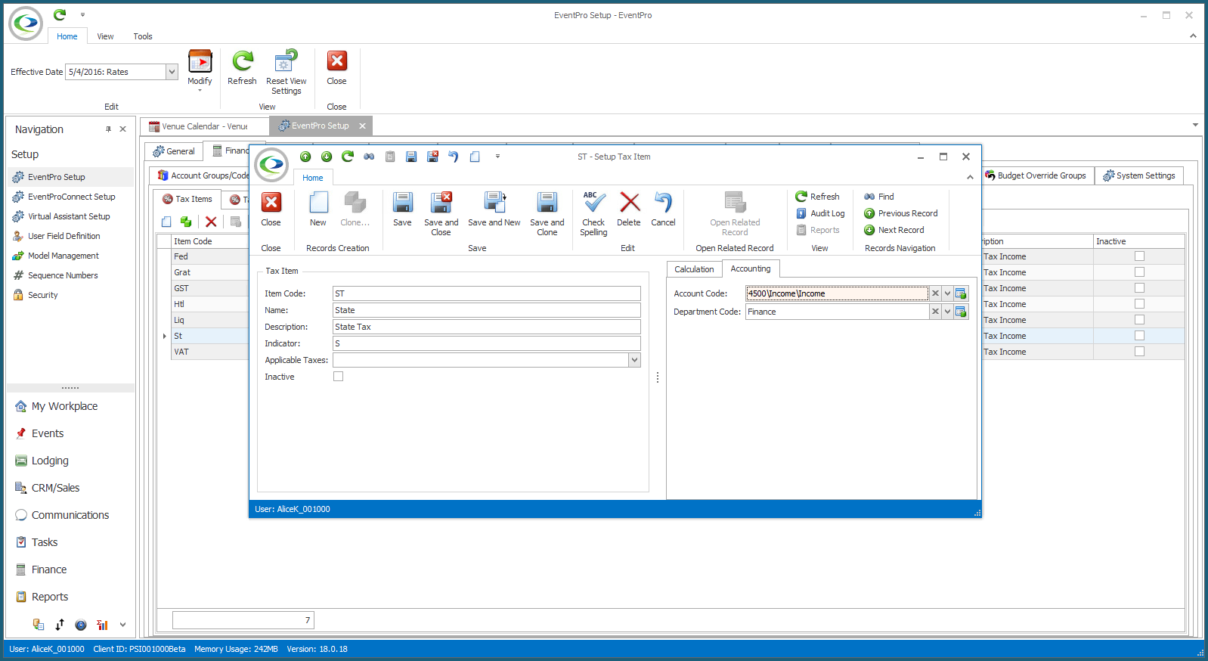The width and height of the screenshot is (1208, 661).
Task: Open the dialog quick access customize arrow
Action: (x=497, y=157)
